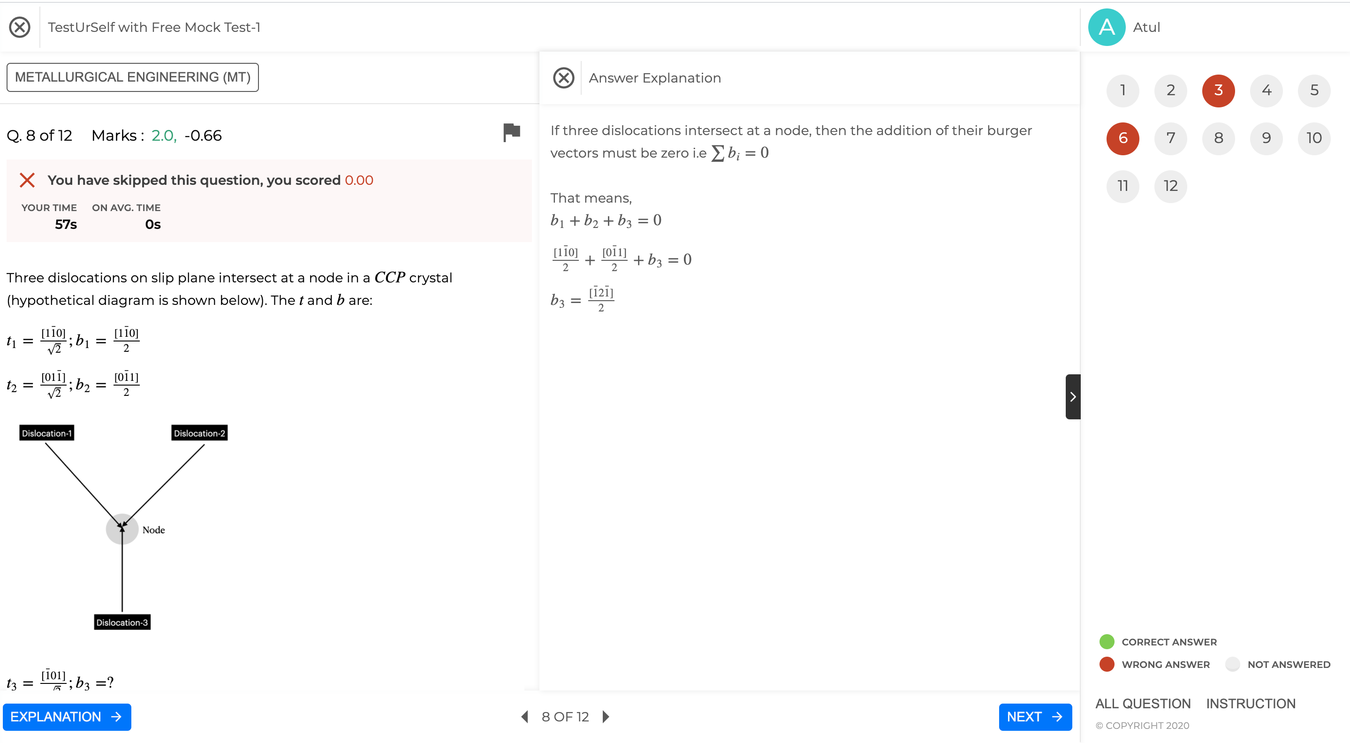Open question number 10
Screen dimensions: 1350x743
pyautogui.click(x=1313, y=138)
